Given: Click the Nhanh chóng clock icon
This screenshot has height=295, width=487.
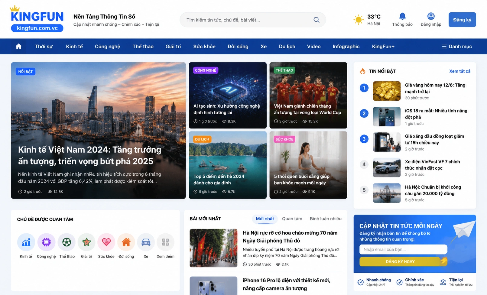Looking at the screenshot, I should tap(361, 282).
